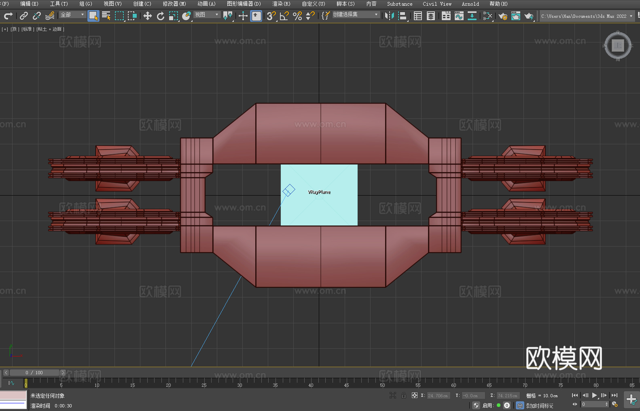Click the Mirror tool icon
The height and width of the screenshot is (411, 640).
389,16
